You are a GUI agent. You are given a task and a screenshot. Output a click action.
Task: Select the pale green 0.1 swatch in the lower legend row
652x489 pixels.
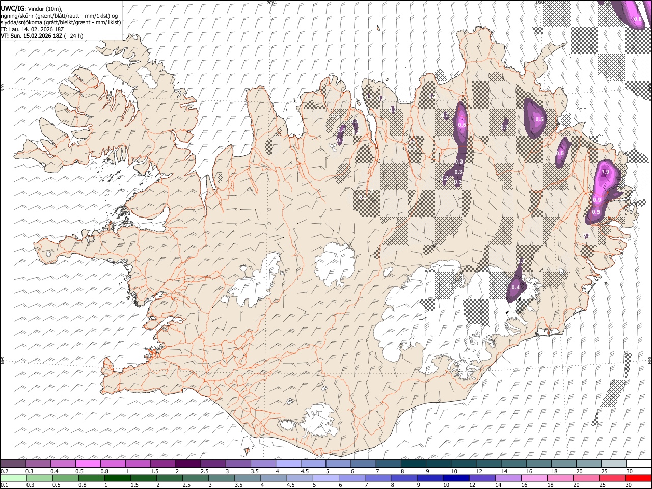13,478
